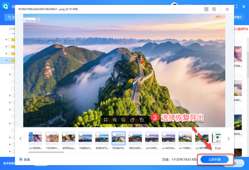The height and width of the screenshot is (170, 249).
Task: Check the u=42334... thumbnail checkbox
Action: point(164,134)
